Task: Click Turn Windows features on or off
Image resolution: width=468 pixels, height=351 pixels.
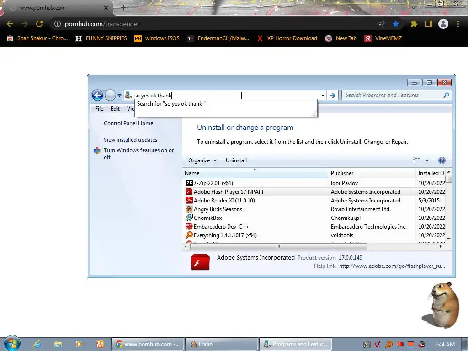Action: click(138, 154)
